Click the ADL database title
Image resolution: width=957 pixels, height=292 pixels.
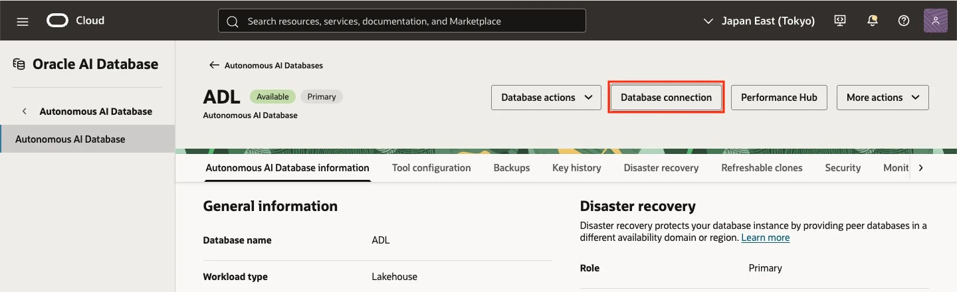point(221,97)
